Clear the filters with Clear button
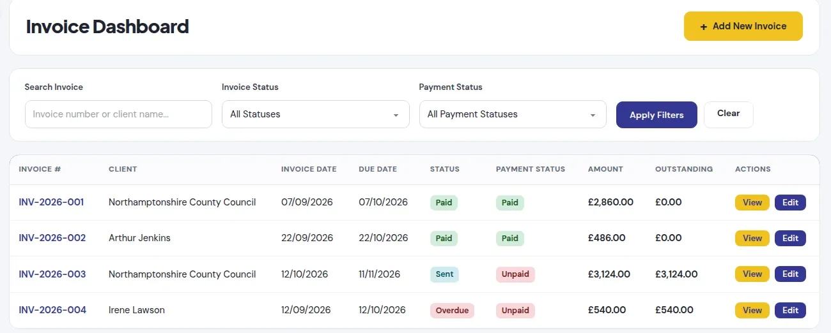 tap(728, 114)
